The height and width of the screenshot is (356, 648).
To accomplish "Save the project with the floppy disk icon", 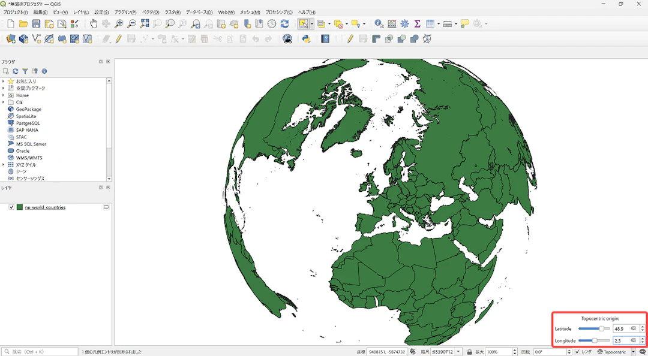I will click(37, 24).
